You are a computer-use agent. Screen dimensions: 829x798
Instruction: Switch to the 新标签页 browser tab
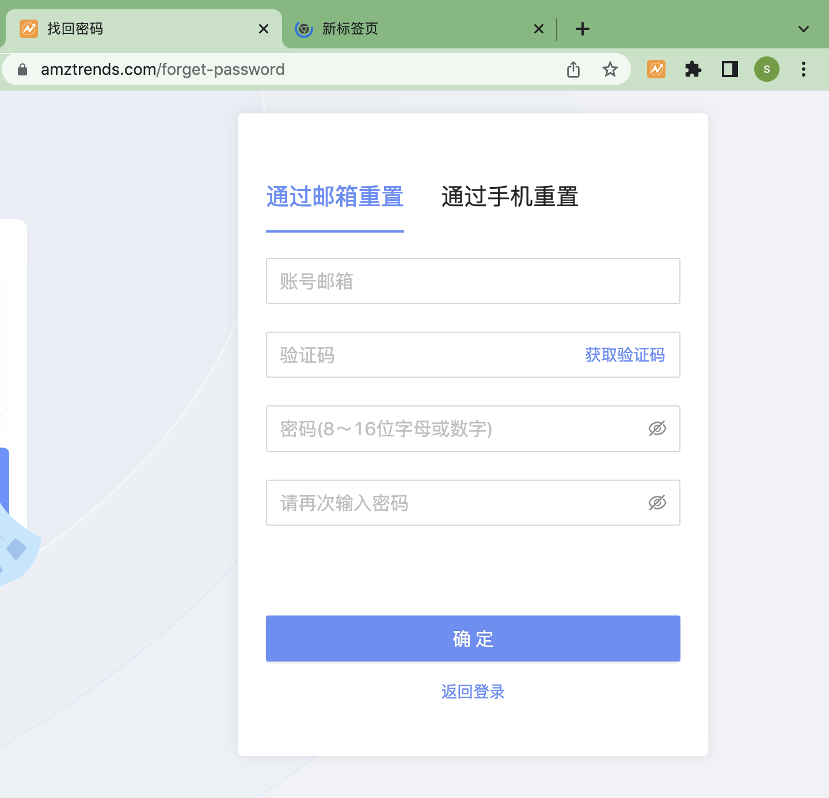(x=403, y=29)
